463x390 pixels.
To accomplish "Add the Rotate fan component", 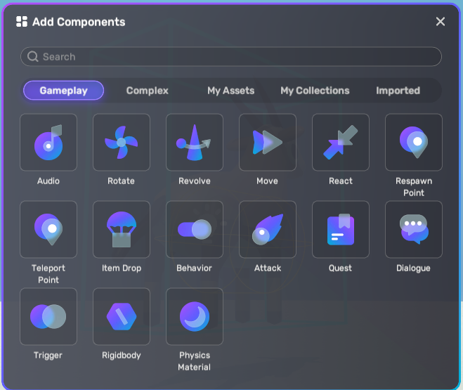I will pos(122,143).
